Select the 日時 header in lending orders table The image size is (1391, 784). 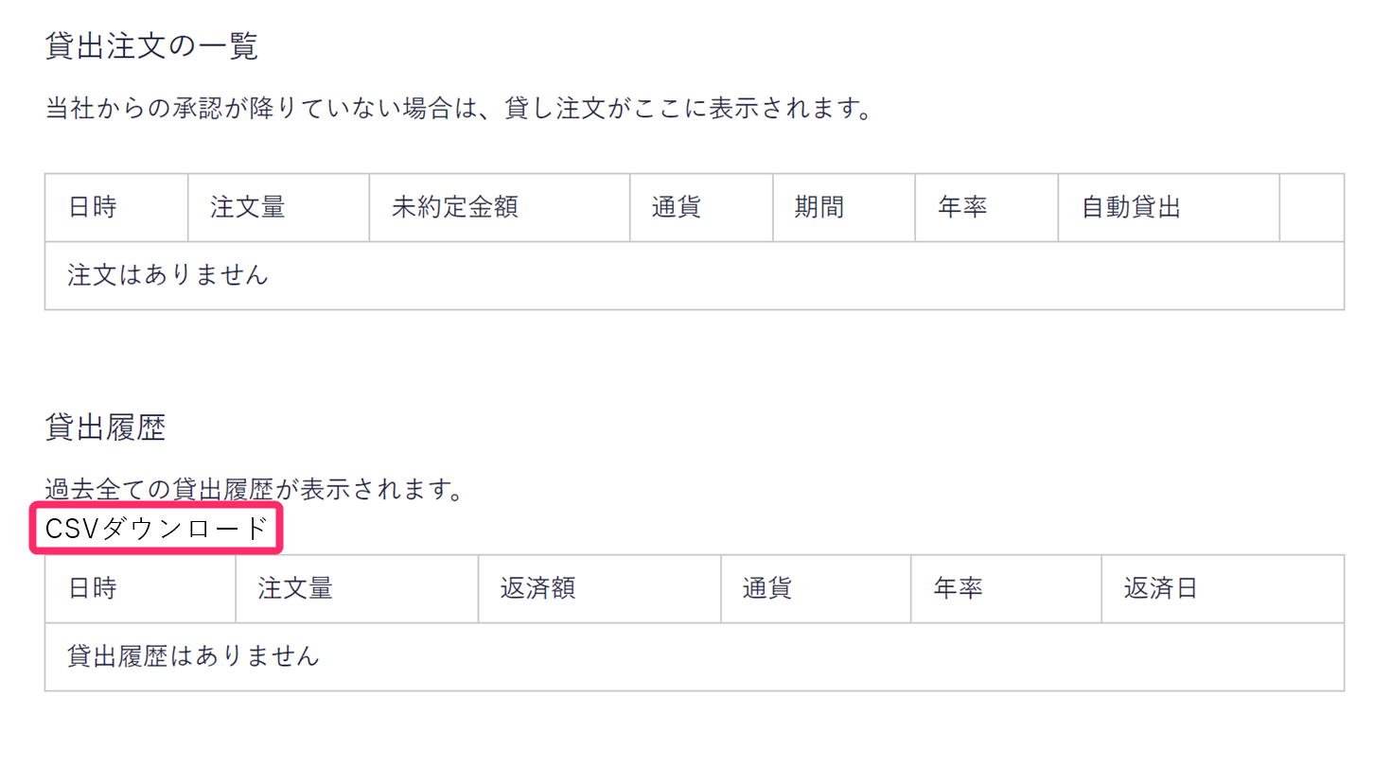116,207
